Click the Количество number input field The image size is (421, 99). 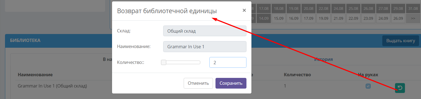click(x=228, y=63)
